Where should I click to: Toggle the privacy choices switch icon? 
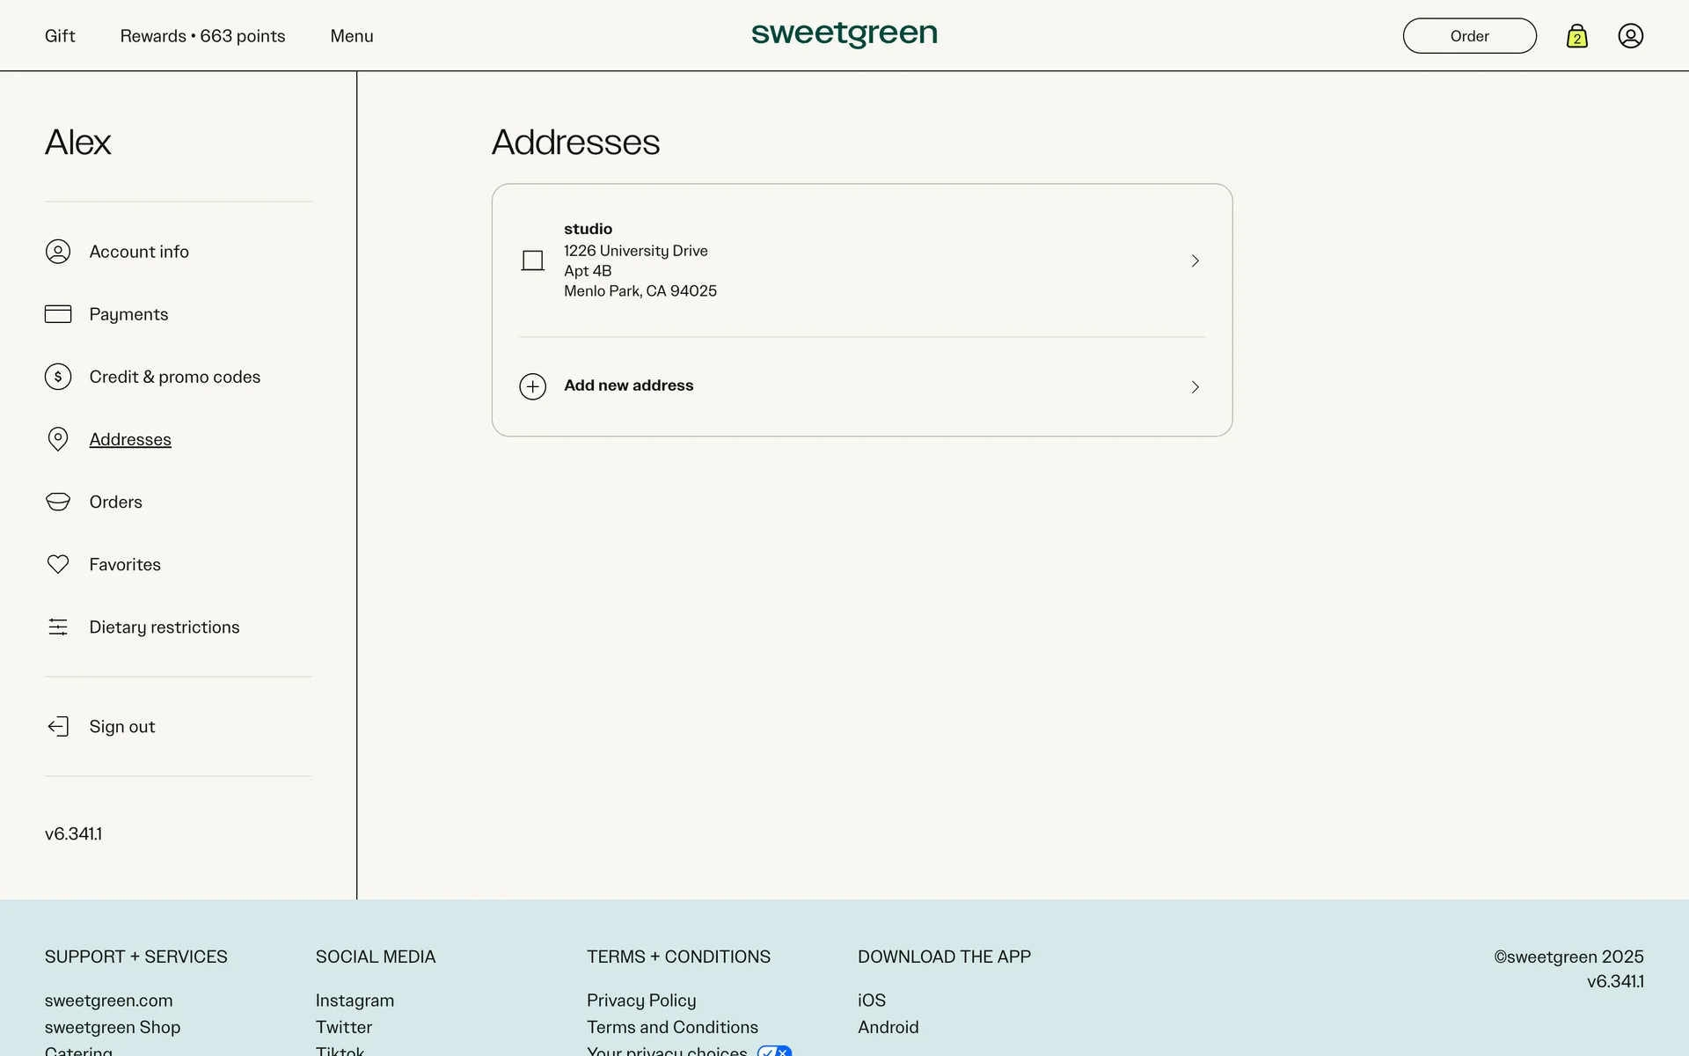pos(774,1051)
